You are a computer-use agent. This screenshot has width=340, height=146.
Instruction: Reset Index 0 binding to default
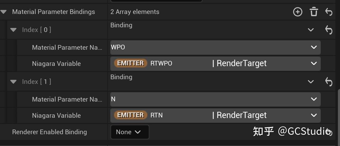(x=329, y=30)
